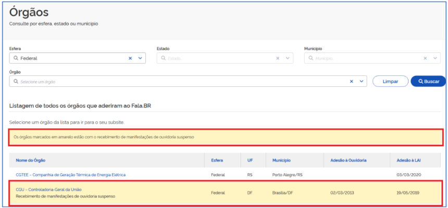
Task: Click the DF cell in CGU row
Action: [x=250, y=193]
